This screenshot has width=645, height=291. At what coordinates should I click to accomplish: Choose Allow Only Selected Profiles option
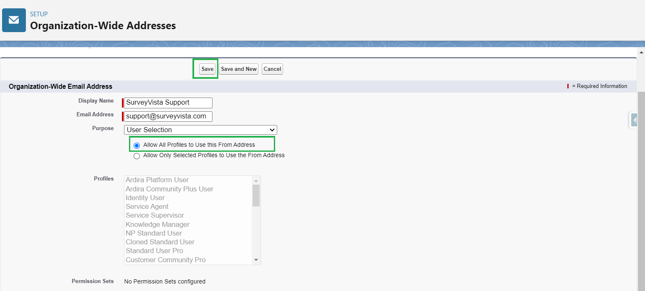point(137,156)
